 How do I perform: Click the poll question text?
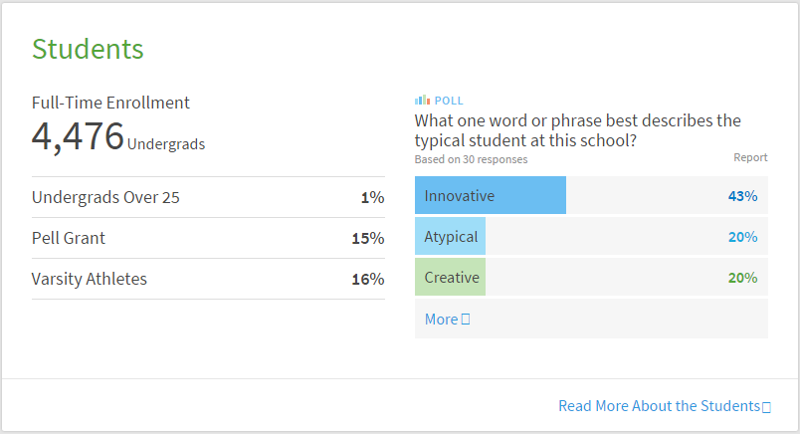577,130
